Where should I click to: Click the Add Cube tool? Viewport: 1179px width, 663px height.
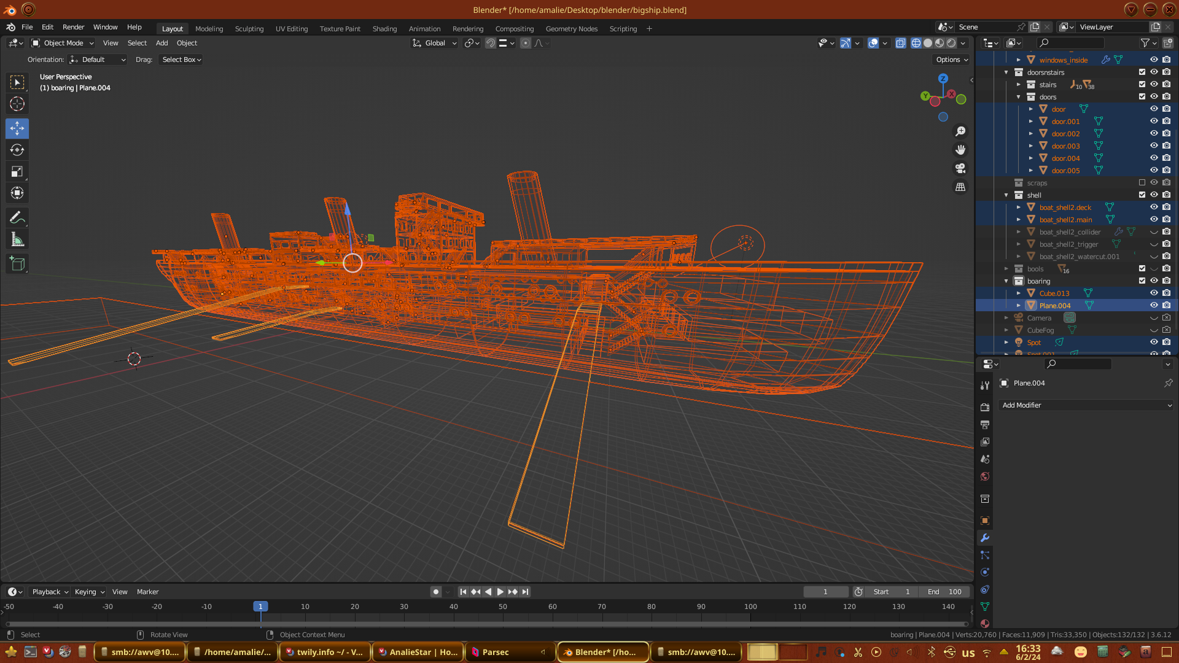17,264
